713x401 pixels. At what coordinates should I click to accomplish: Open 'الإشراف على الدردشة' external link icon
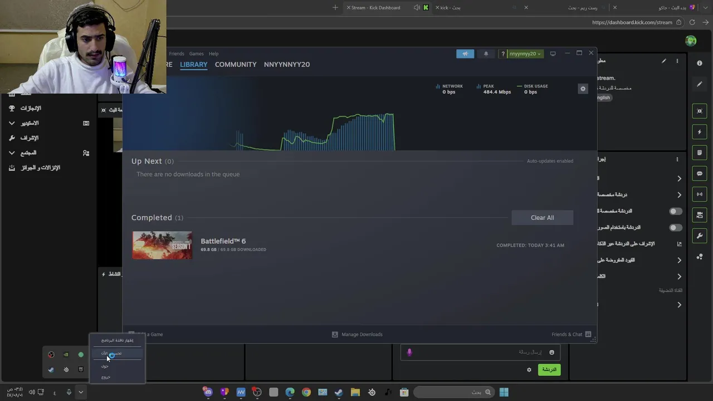click(679, 244)
